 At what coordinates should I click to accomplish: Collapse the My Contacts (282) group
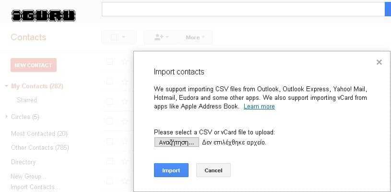point(7,86)
